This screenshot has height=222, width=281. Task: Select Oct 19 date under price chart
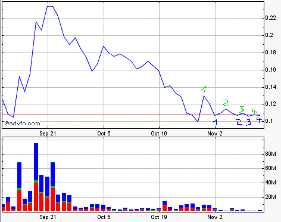pyautogui.click(x=159, y=134)
